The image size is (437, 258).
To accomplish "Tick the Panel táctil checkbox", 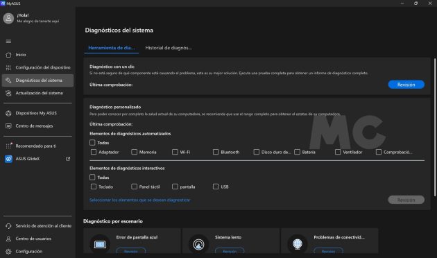I will (135, 187).
